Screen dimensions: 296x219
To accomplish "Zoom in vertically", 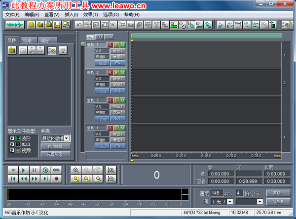I will click(x=111, y=170).
